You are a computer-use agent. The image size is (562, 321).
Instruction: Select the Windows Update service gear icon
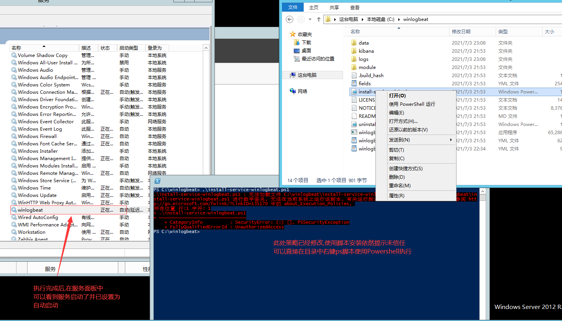click(x=14, y=195)
